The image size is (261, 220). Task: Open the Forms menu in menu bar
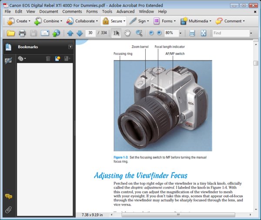point(92,12)
